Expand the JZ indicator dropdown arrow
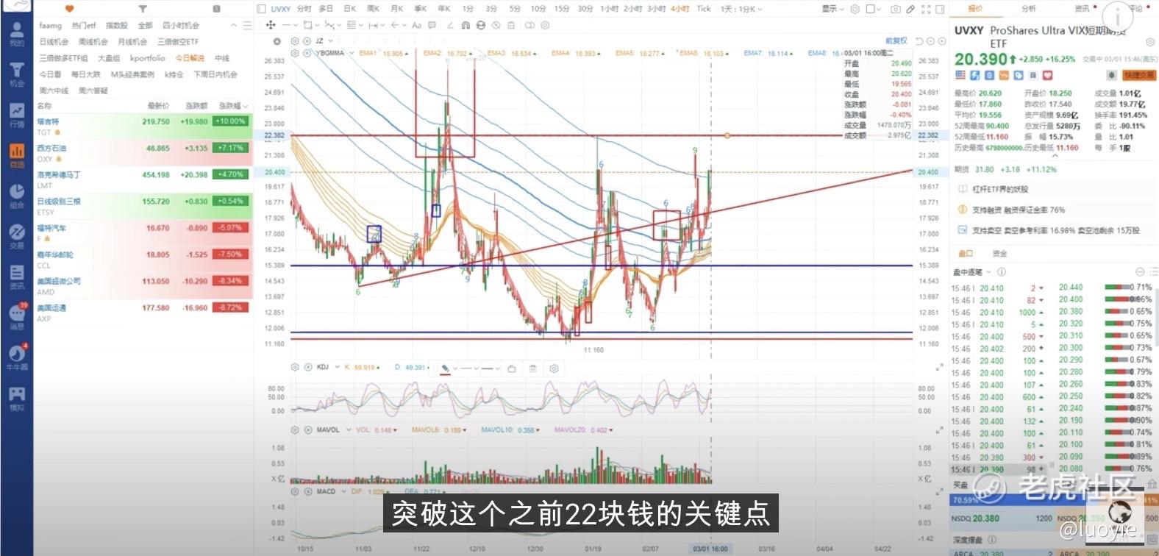 coord(331,41)
